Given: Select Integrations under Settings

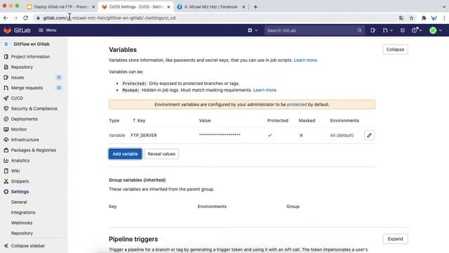Looking at the screenshot, I should pos(23,212).
